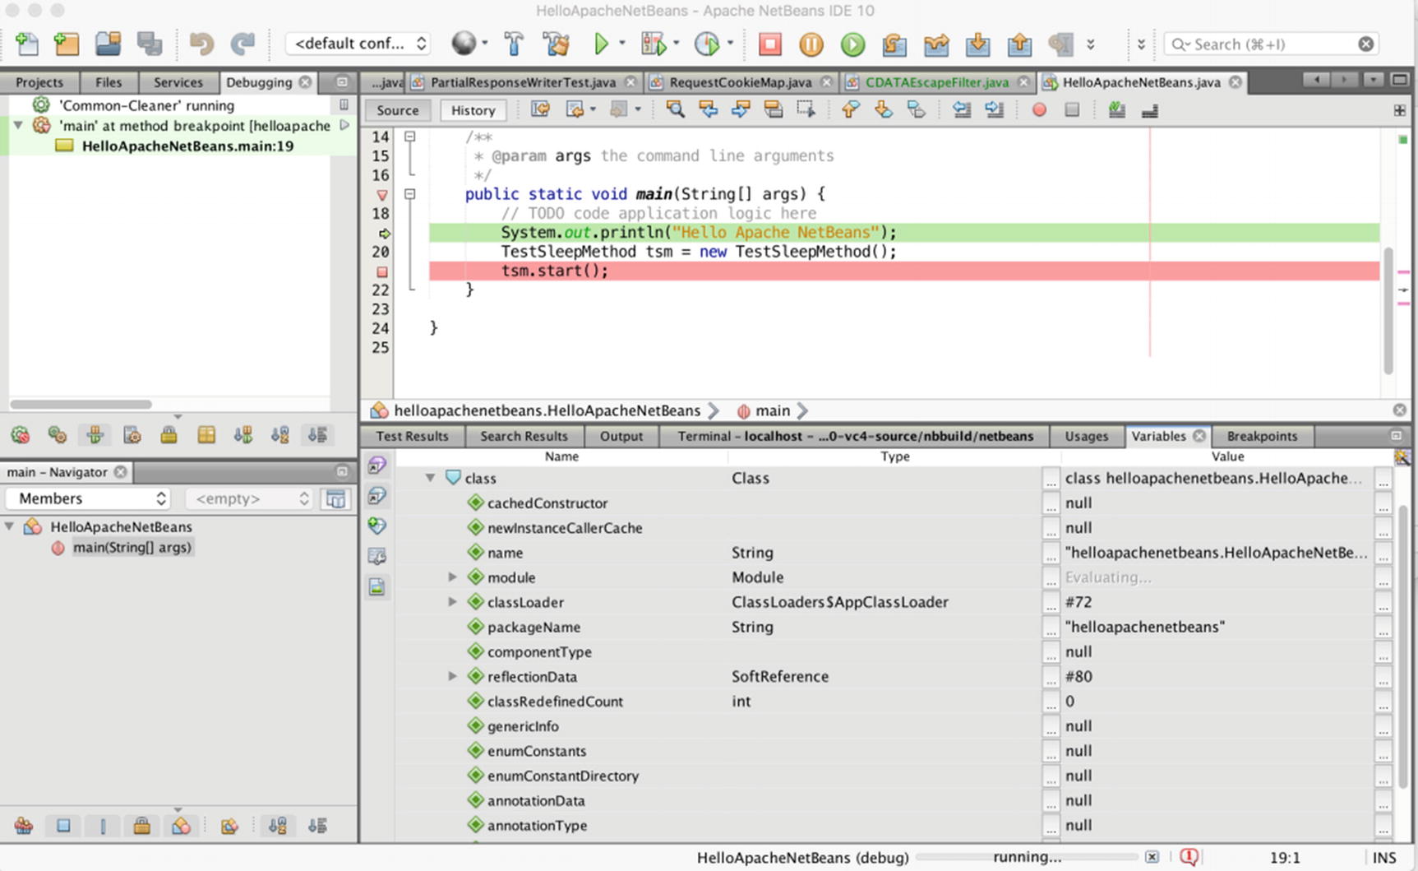Switch to the Files tab

109,82
